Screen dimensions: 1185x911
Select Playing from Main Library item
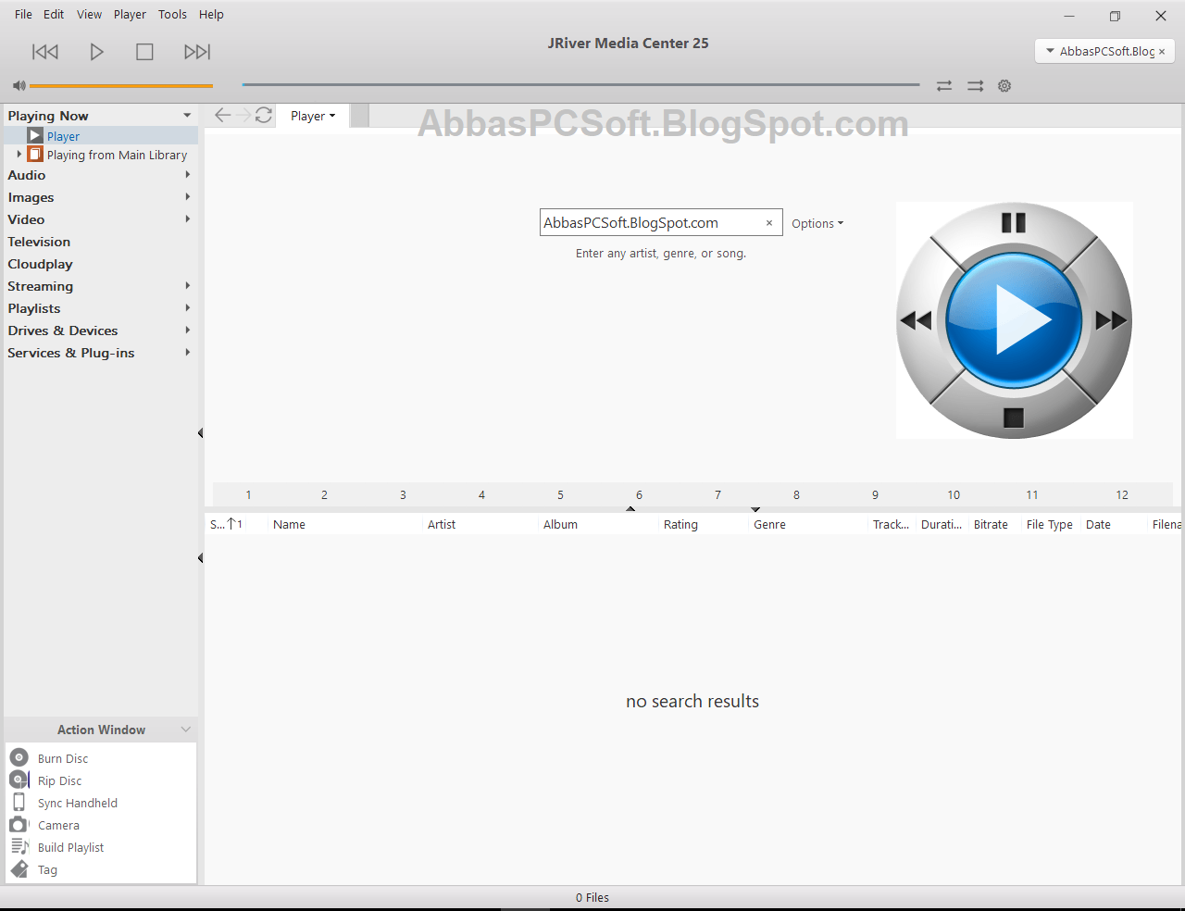(x=117, y=155)
